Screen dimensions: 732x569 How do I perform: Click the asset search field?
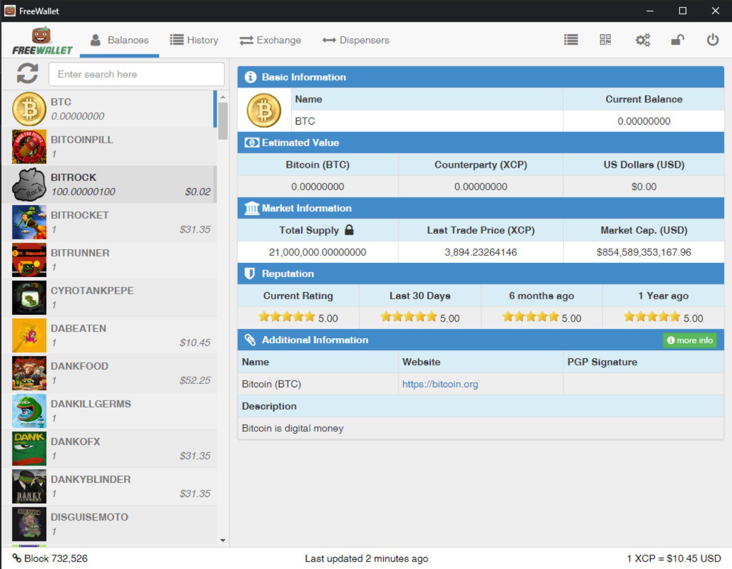coord(137,74)
